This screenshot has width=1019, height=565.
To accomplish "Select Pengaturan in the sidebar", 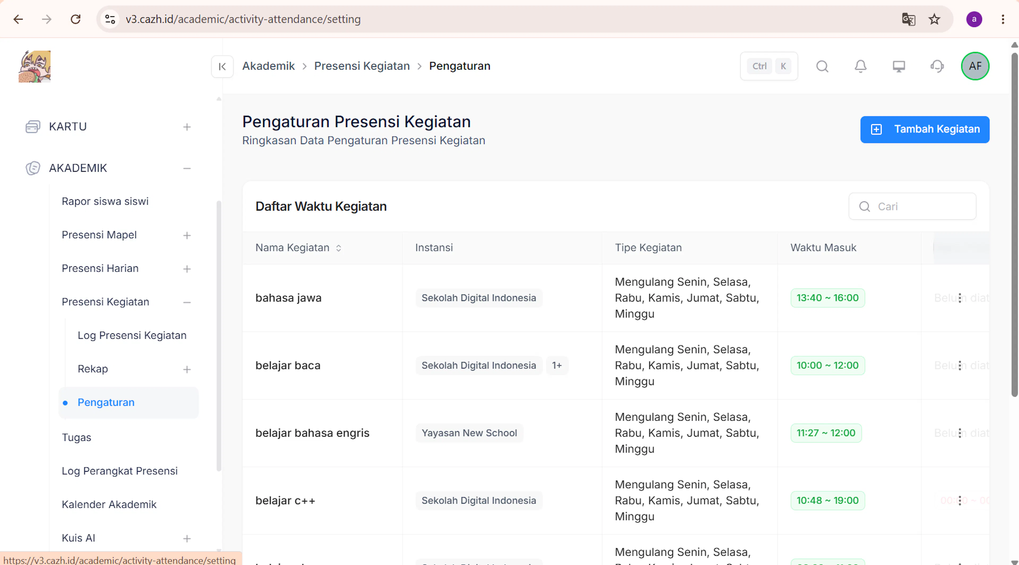I will pos(128,402).
